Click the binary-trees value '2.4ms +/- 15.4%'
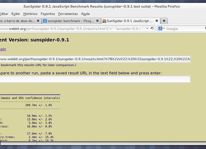Screen dimensions: 206x149 point(41,137)
